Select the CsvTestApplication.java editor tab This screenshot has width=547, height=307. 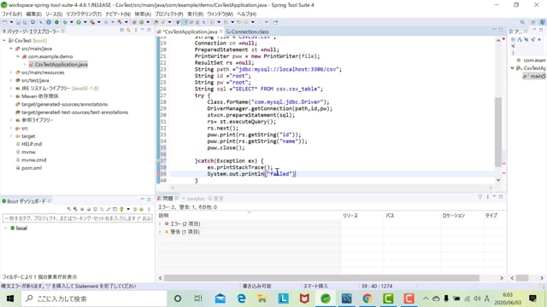[x=190, y=32]
